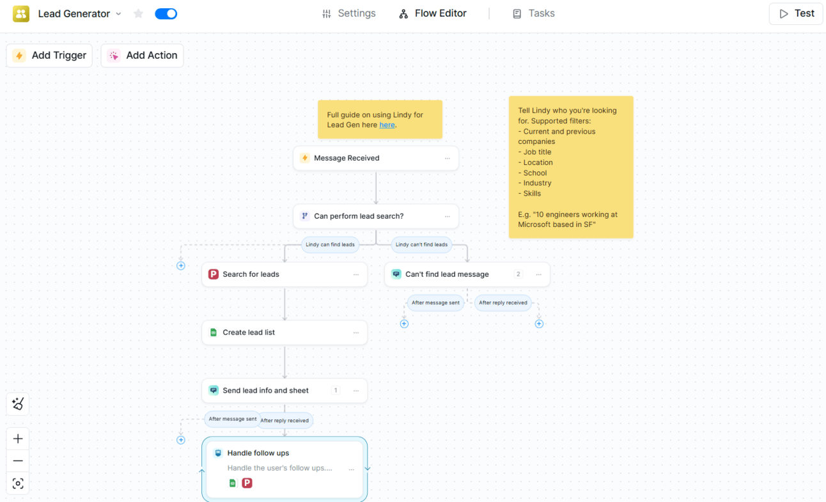Select the "Tell Lindy who you're looking for" sticky note
The width and height of the screenshot is (826, 502).
tap(571, 168)
